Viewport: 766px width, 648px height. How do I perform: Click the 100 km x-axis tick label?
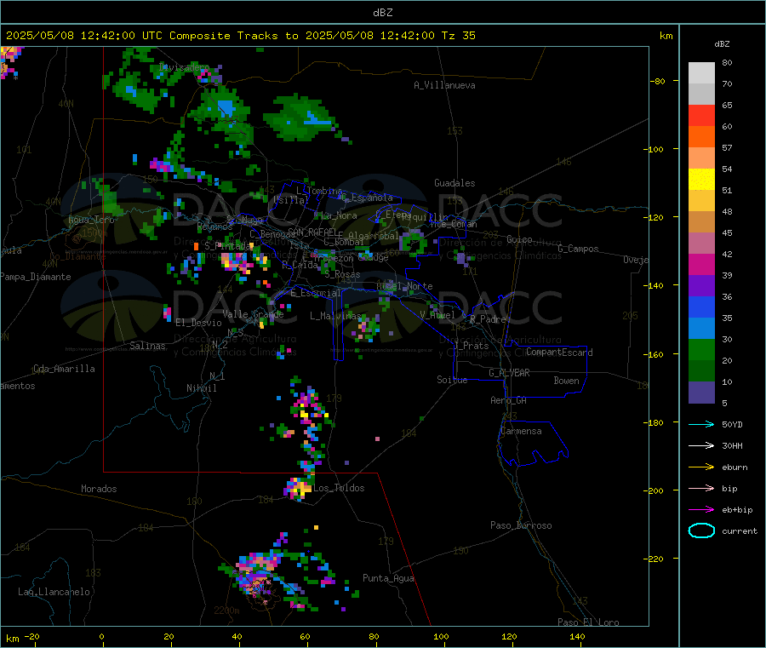pyautogui.click(x=441, y=636)
